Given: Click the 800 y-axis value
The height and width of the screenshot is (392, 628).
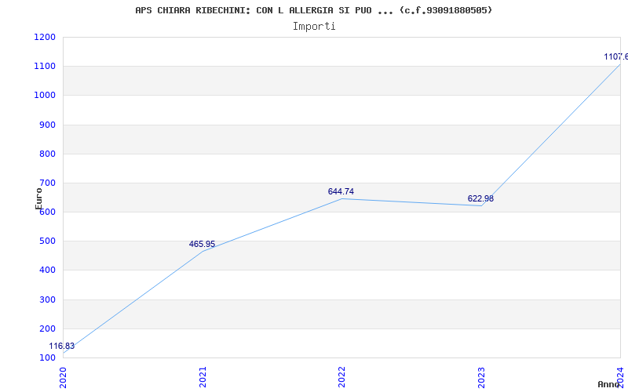Looking at the screenshot, I should (x=47, y=154).
